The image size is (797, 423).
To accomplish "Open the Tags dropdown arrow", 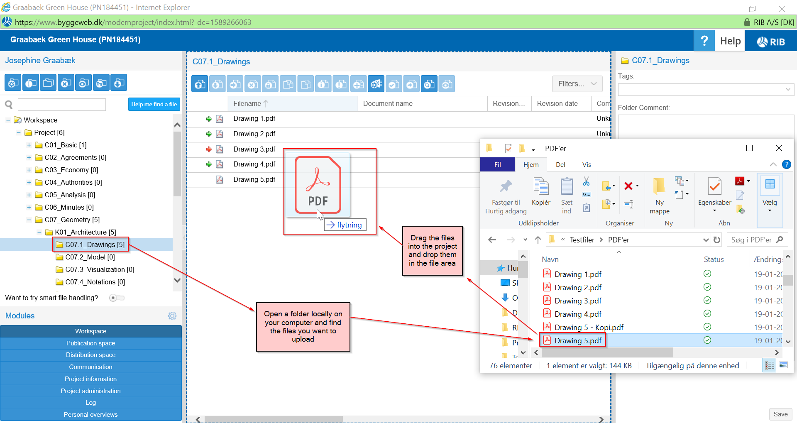I will click(787, 89).
